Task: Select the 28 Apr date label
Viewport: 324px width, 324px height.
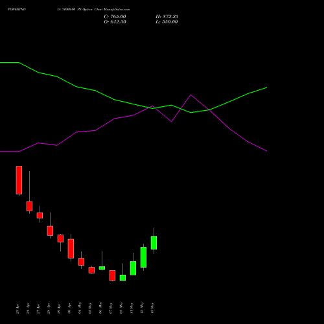Action: 49,308
